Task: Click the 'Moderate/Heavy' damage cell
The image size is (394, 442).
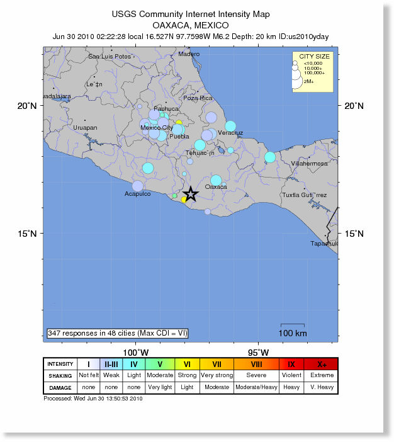Action: (x=256, y=387)
